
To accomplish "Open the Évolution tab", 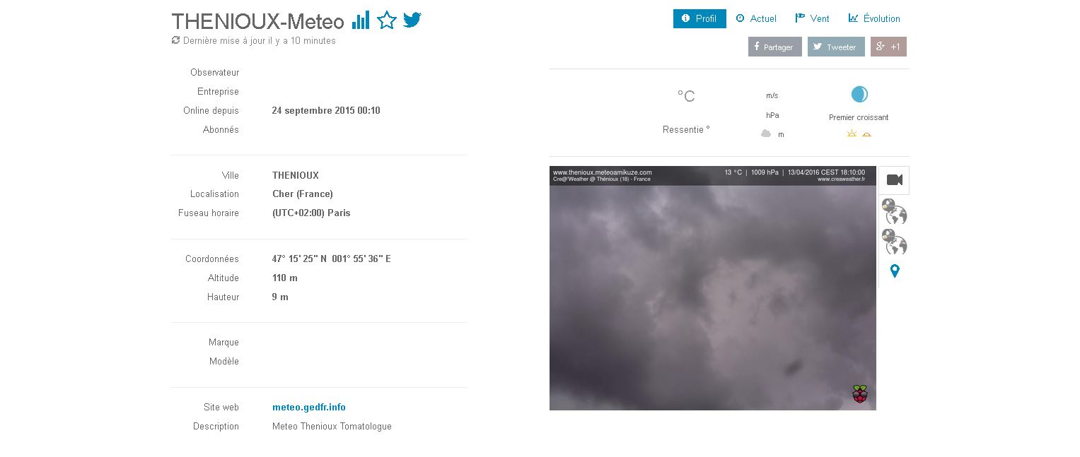I will click(x=874, y=18).
